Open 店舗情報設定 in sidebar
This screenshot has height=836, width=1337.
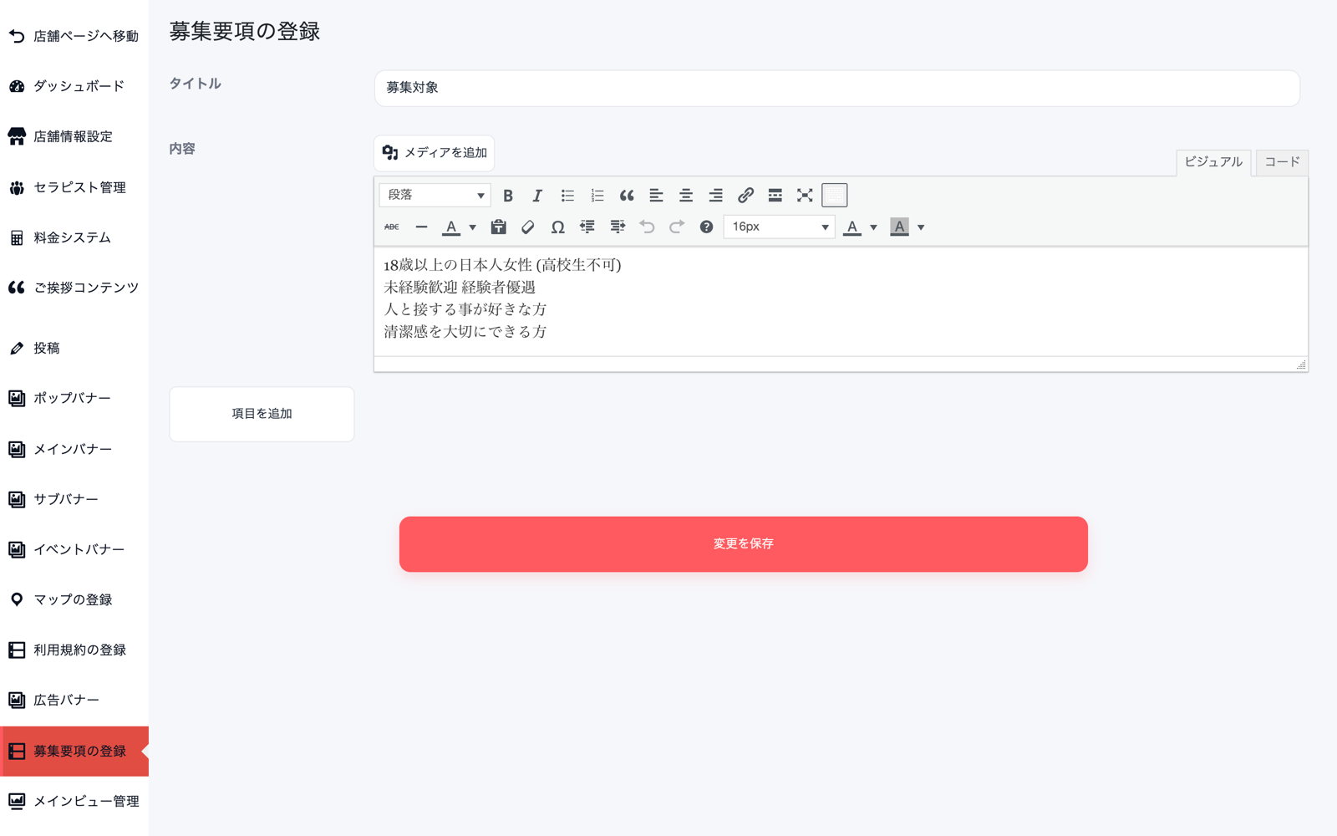74,136
